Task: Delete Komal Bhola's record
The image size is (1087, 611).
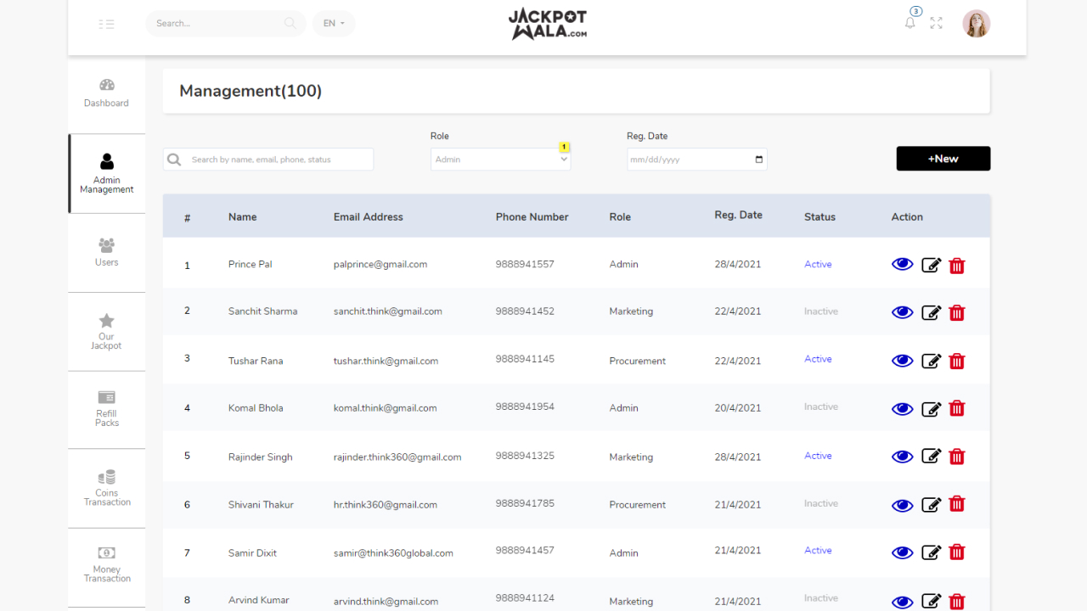Action: coord(957,408)
